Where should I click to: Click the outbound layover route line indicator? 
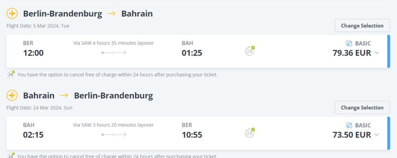pos(114,53)
